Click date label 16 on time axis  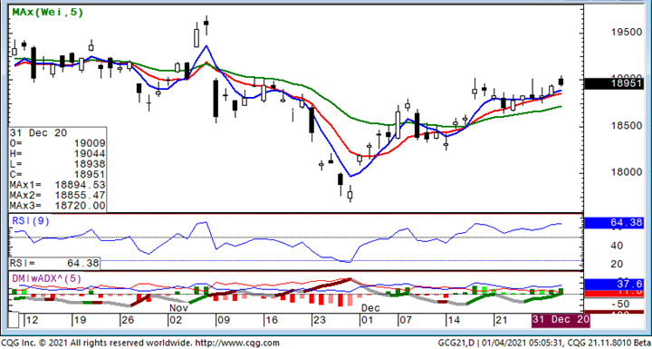tap(273, 320)
